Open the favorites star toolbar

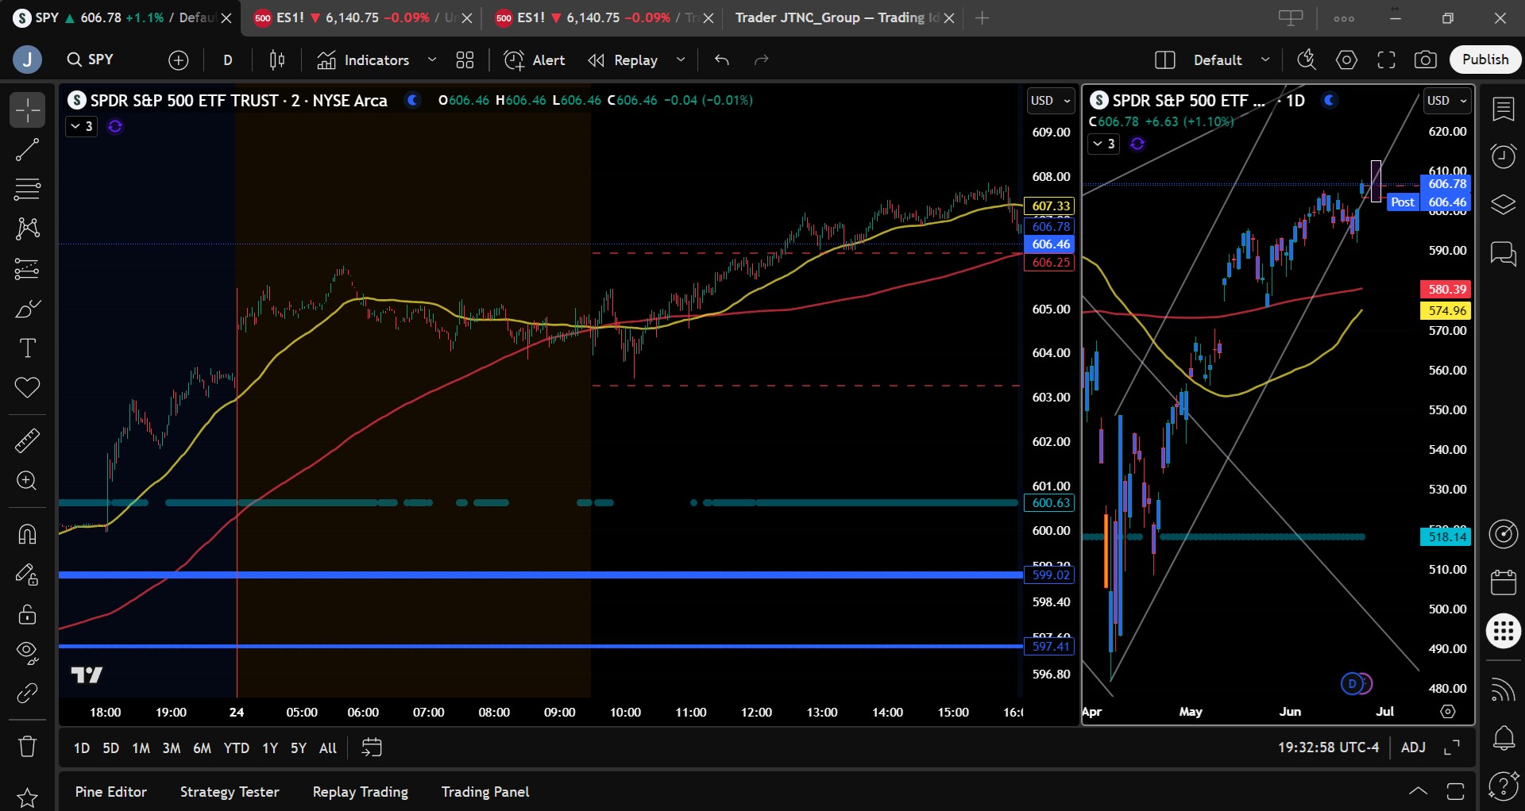[x=27, y=798]
